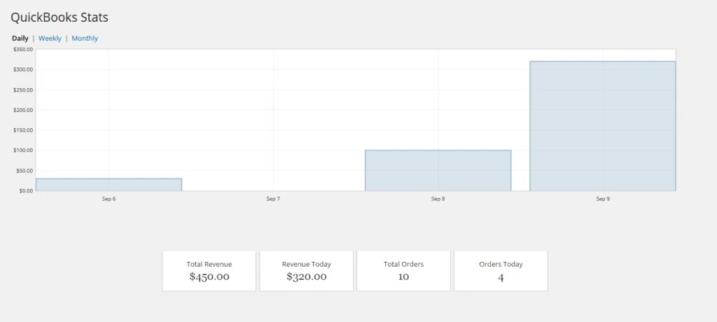Image resolution: width=717 pixels, height=322 pixels.
Task: Click the Orders Today label
Action: (501, 265)
